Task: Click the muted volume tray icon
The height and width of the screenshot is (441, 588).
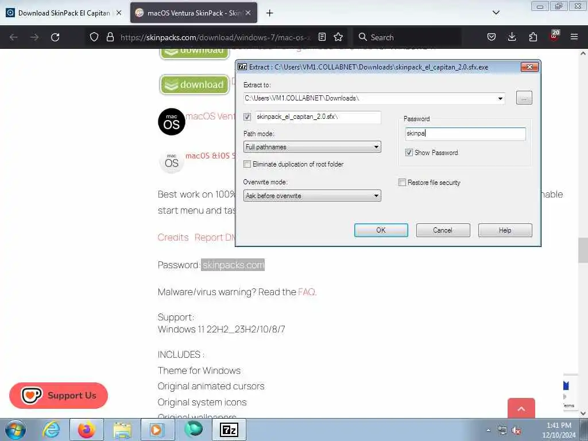Action: pyautogui.click(x=517, y=431)
